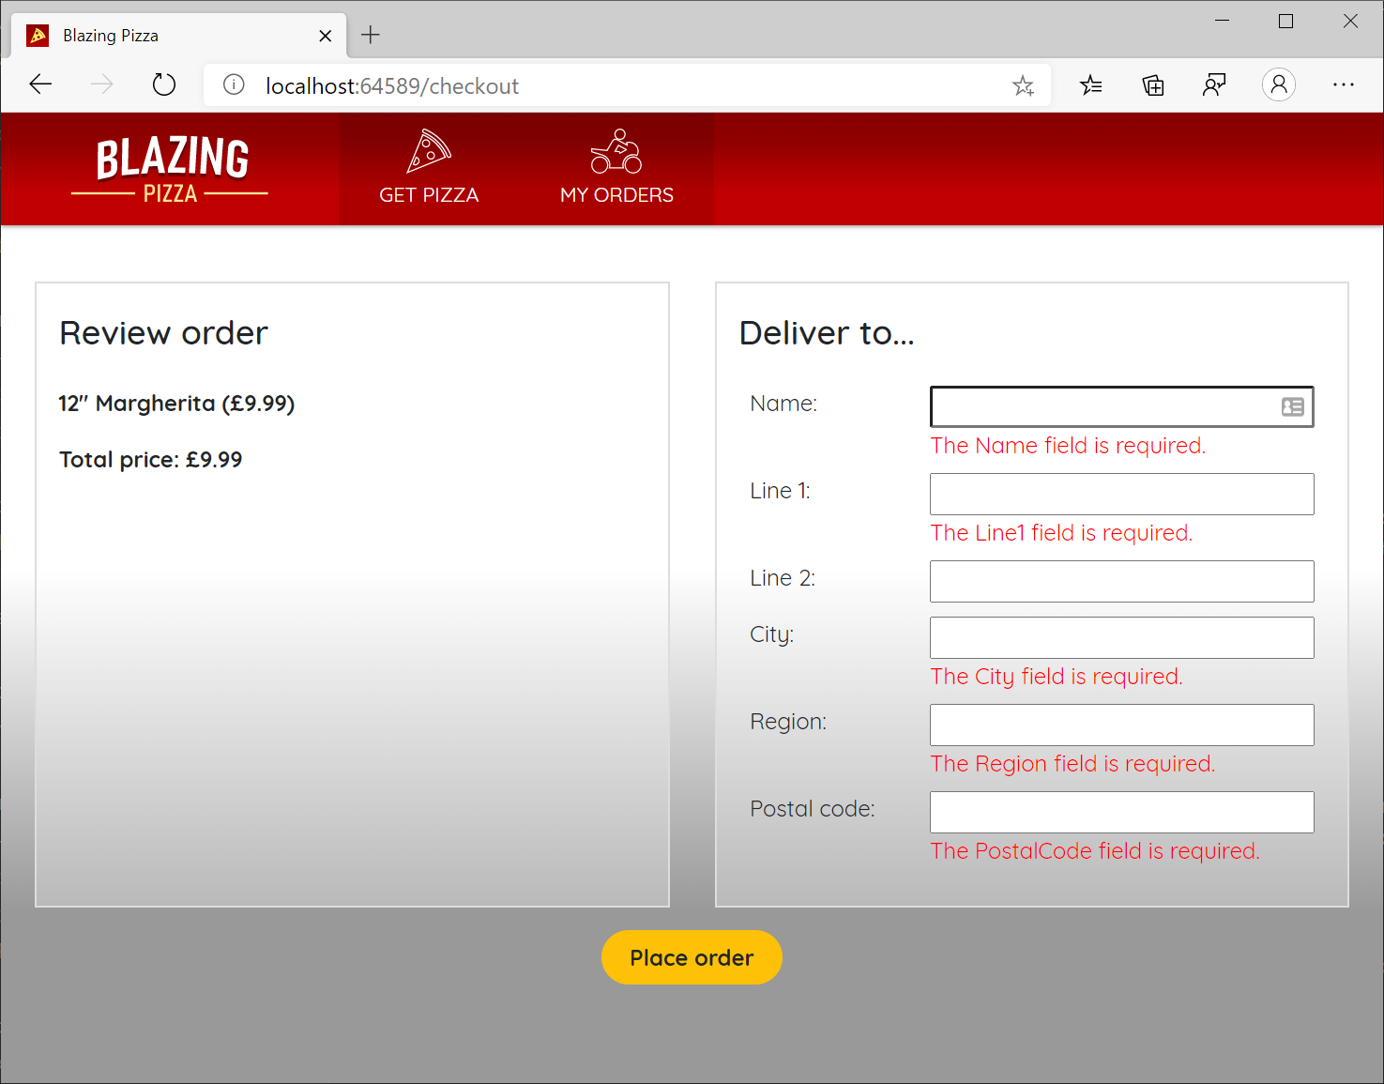
Task: Open the Get Pizza page
Action: coord(429,169)
